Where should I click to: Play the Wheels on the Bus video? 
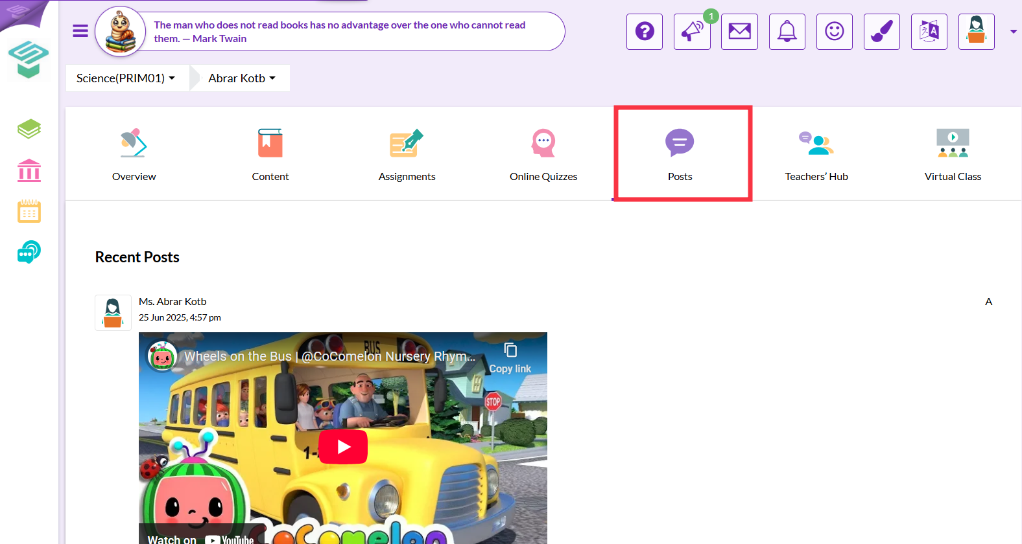(343, 447)
